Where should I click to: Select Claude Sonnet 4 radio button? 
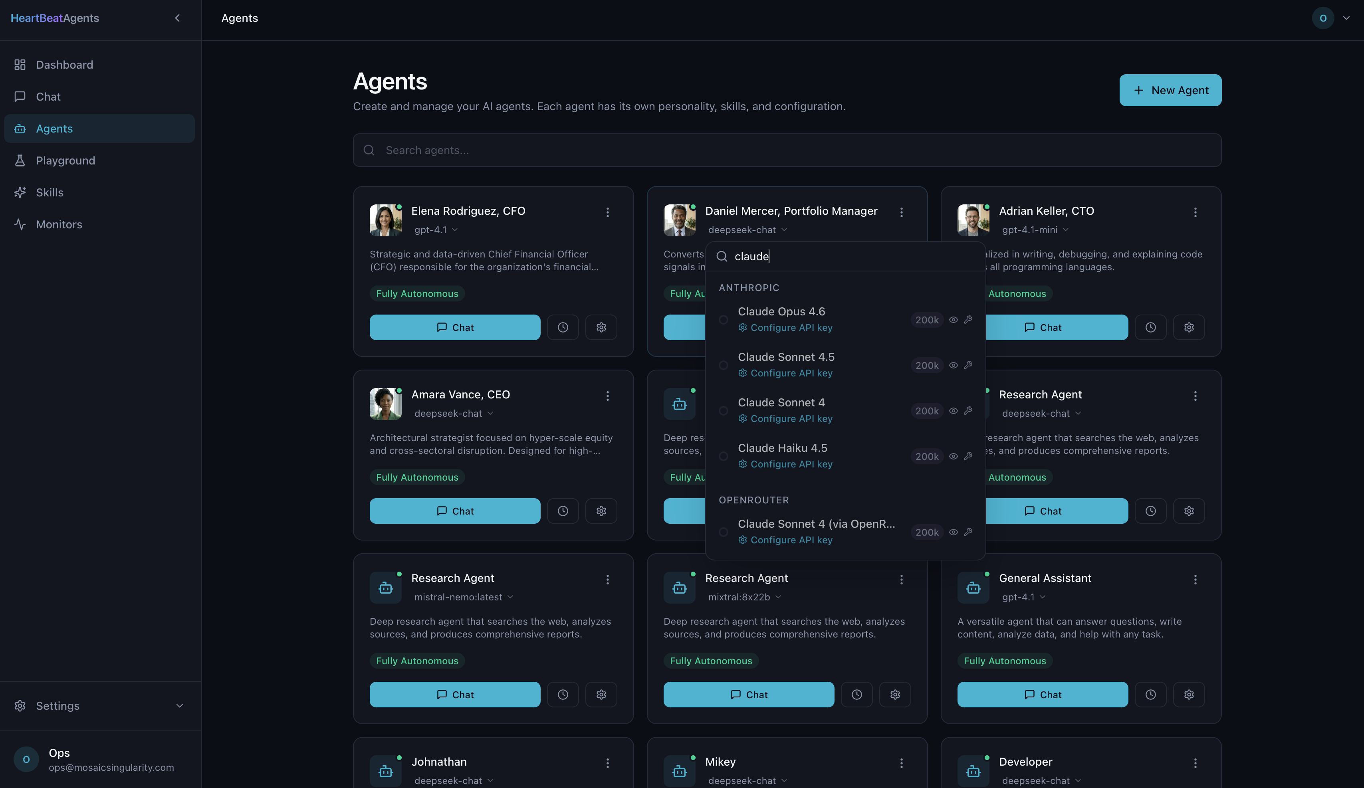tap(723, 411)
